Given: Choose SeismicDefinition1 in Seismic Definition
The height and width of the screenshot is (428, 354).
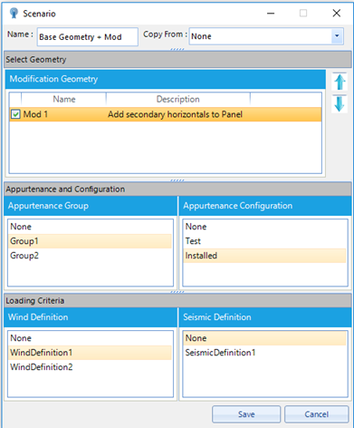Looking at the screenshot, I should coord(264,353).
